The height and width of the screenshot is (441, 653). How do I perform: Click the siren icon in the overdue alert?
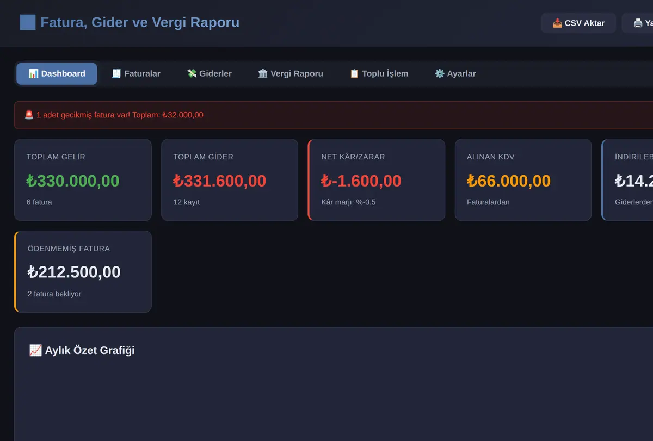click(29, 115)
